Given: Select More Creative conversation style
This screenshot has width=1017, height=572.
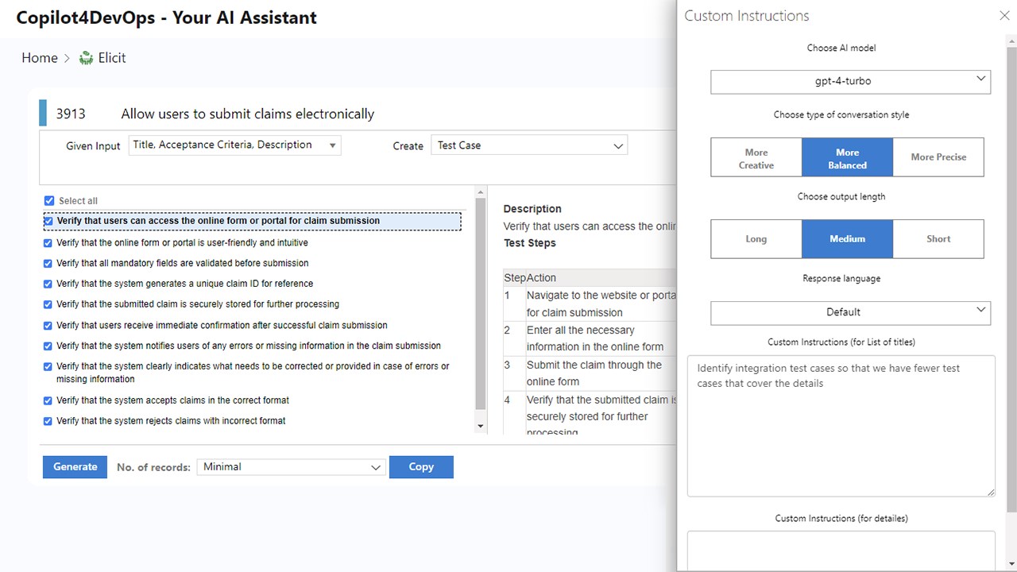Looking at the screenshot, I should [x=756, y=157].
